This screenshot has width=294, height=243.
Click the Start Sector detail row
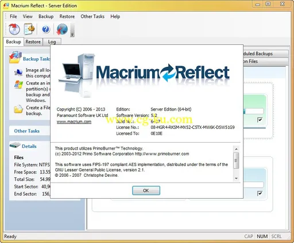click(x=32, y=187)
